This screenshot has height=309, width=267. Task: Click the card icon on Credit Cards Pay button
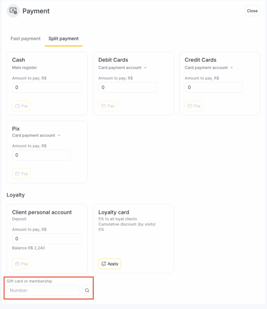[x=190, y=106]
